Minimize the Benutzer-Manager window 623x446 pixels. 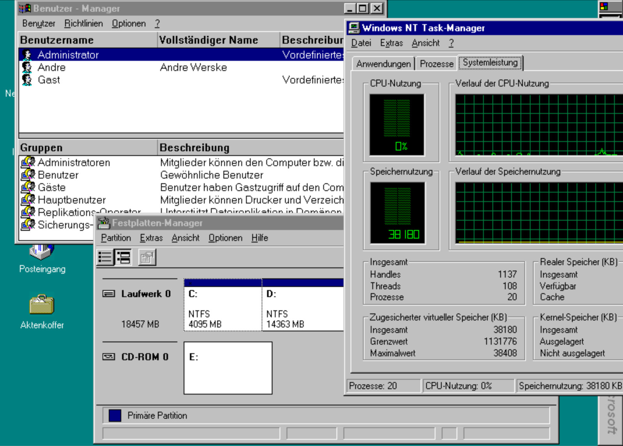click(350, 8)
